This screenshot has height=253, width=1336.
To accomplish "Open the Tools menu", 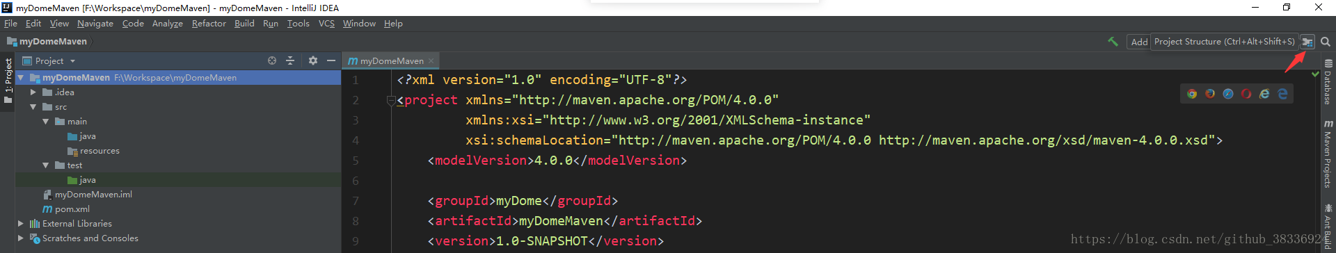I will pos(299,24).
